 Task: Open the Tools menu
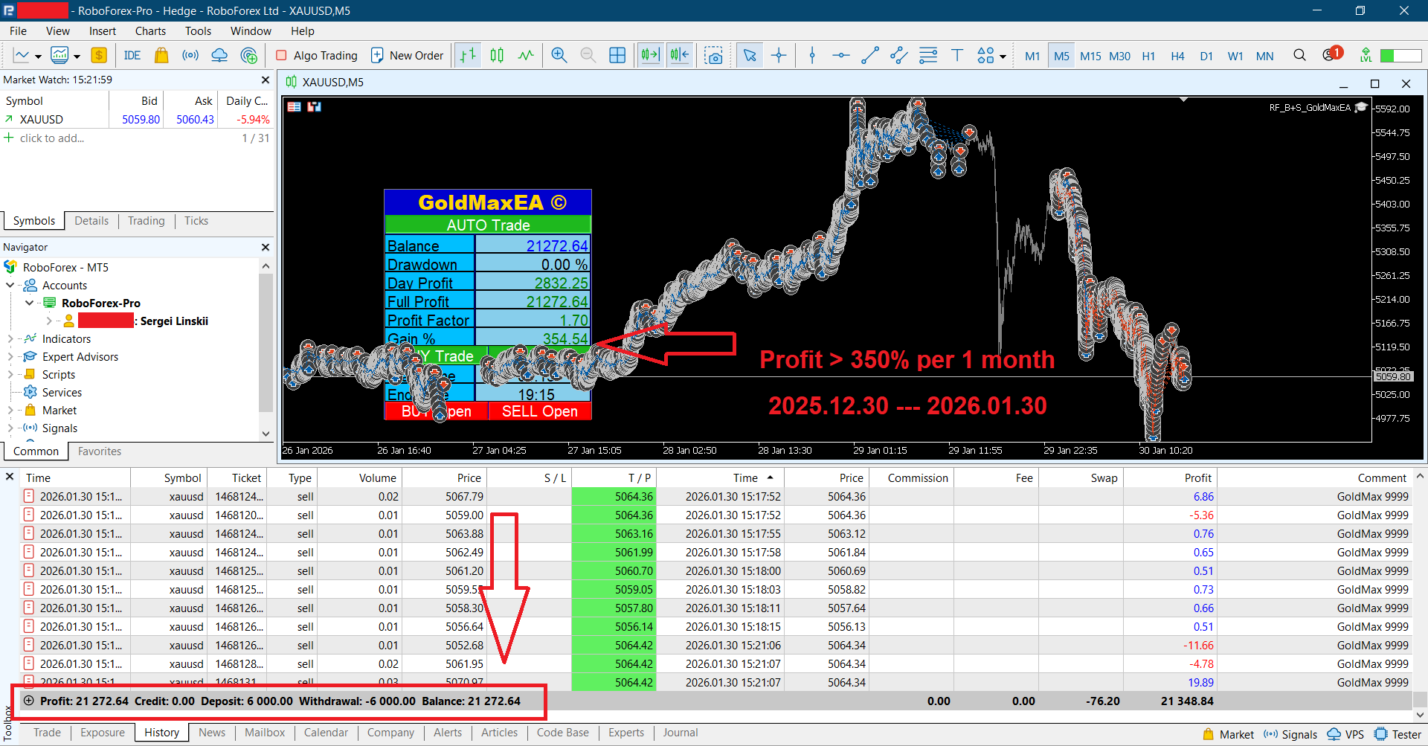point(198,30)
